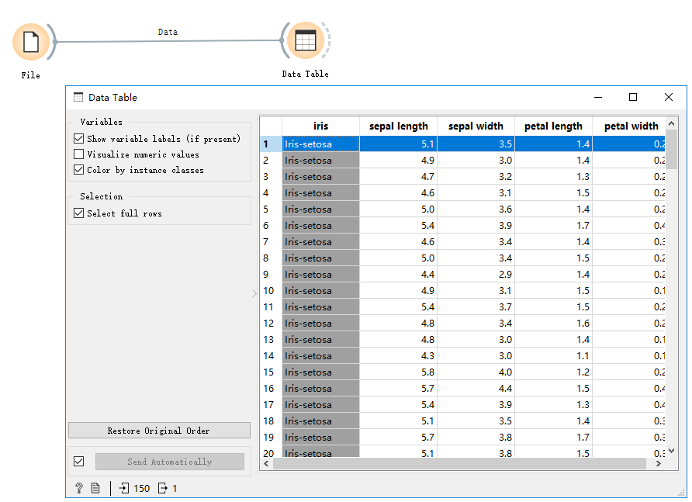Click the output data icon showing 1
This screenshot has height=502, width=692.
[162, 488]
